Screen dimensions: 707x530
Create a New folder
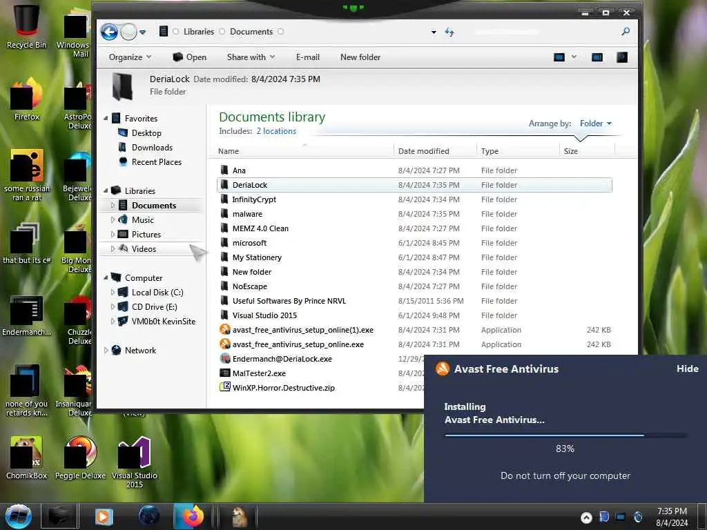[360, 57]
